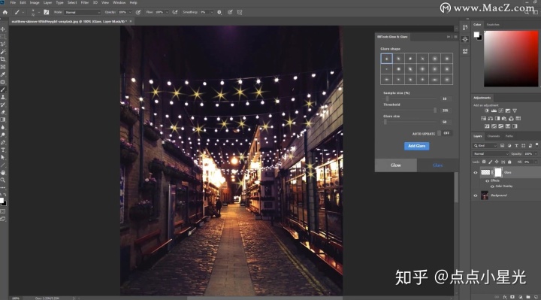The width and height of the screenshot is (541, 300).
Task: Hide the Glare layer with its eye icon
Action: (x=476, y=172)
